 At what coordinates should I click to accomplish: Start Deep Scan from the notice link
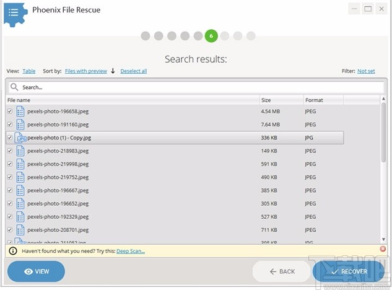[x=131, y=251]
